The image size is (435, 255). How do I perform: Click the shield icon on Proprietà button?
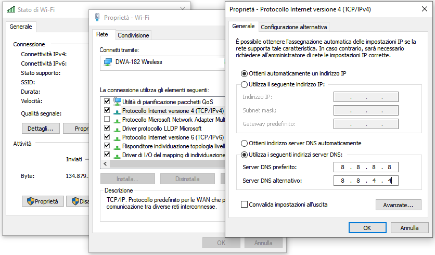tap(30, 201)
